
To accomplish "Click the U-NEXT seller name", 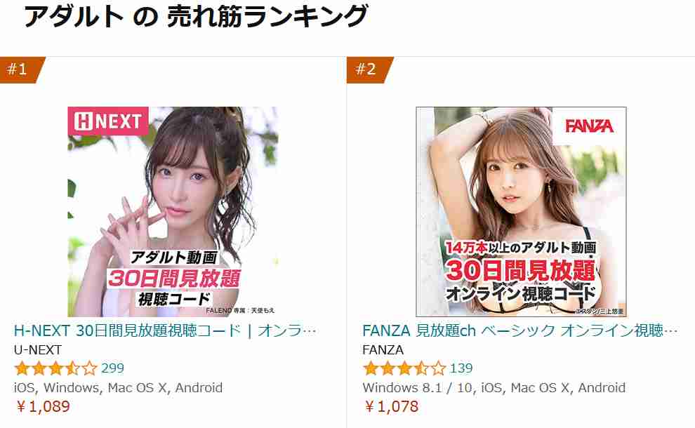I will coord(38,350).
